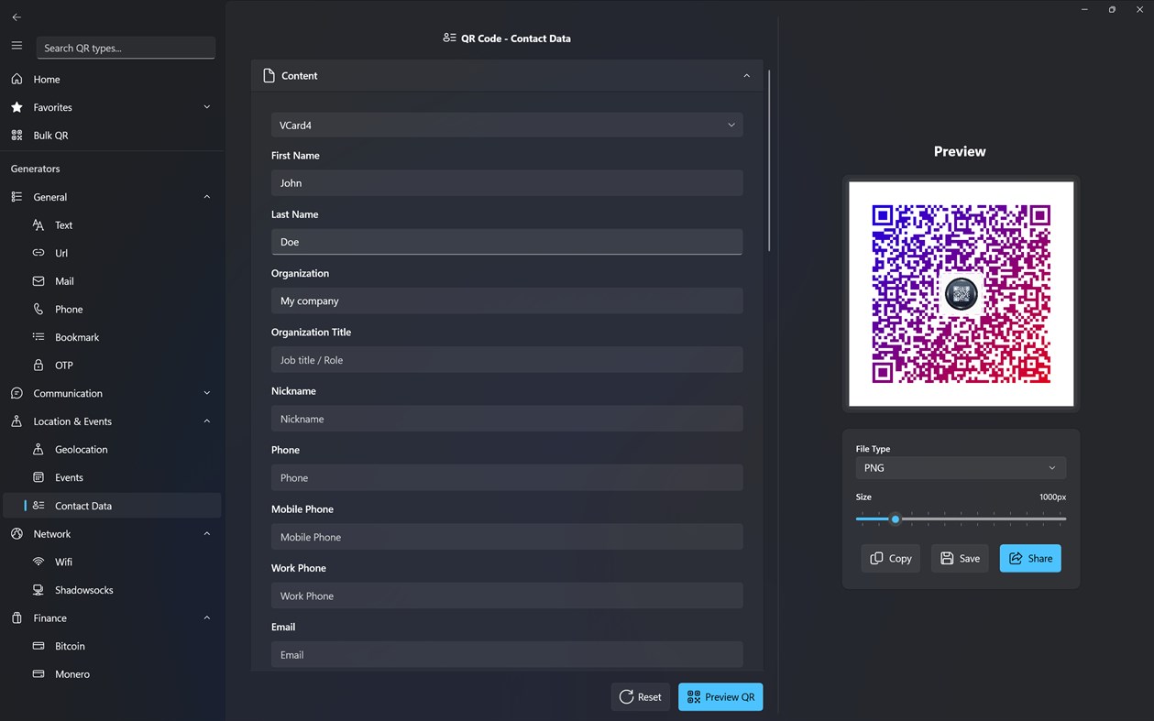The image size is (1154, 721).
Task: Open the hamburger navigation menu
Action: tap(16, 46)
